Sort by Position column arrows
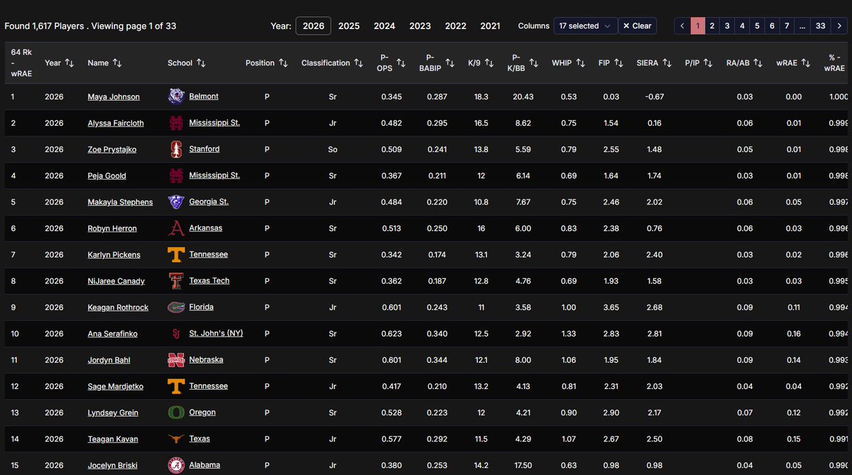This screenshot has height=475, width=852. click(283, 62)
